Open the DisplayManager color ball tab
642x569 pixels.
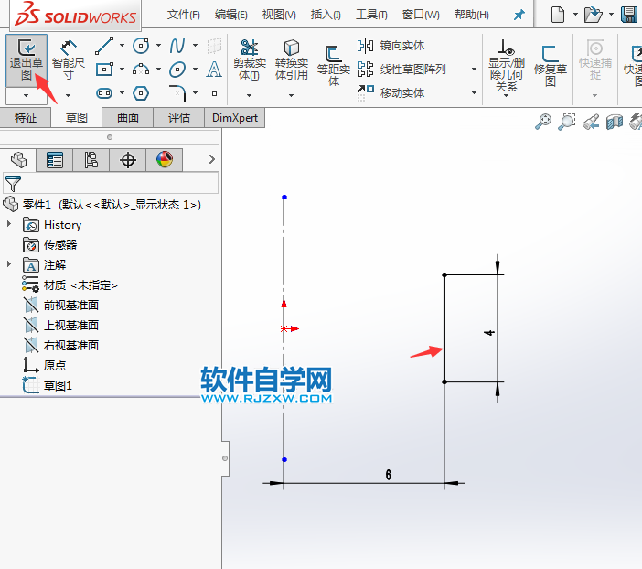[165, 160]
